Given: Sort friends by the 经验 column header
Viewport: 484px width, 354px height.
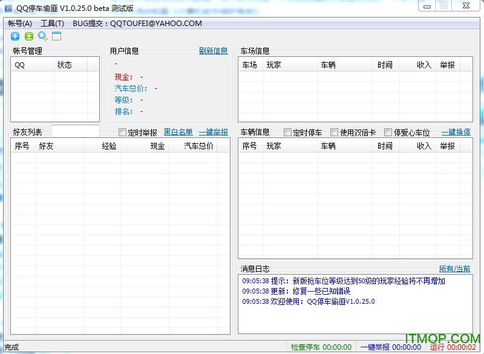Looking at the screenshot, I should point(102,146).
